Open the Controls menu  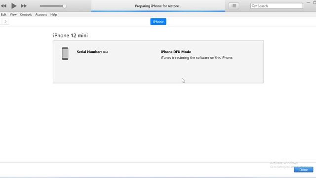(26, 14)
